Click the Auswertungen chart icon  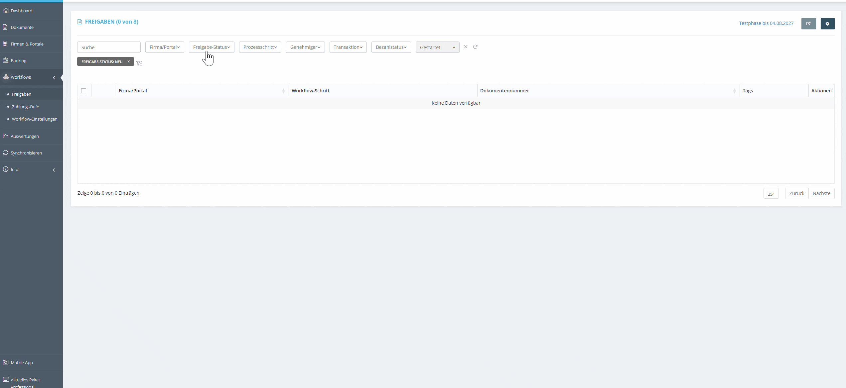click(6, 136)
